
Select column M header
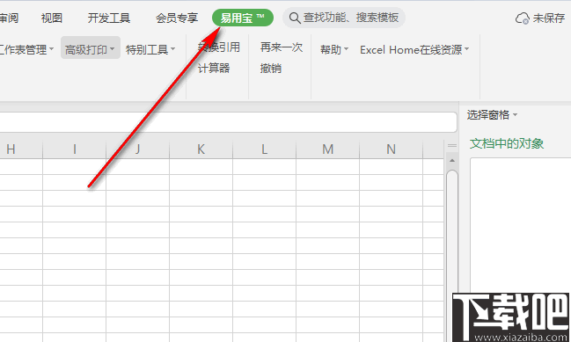click(328, 149)
